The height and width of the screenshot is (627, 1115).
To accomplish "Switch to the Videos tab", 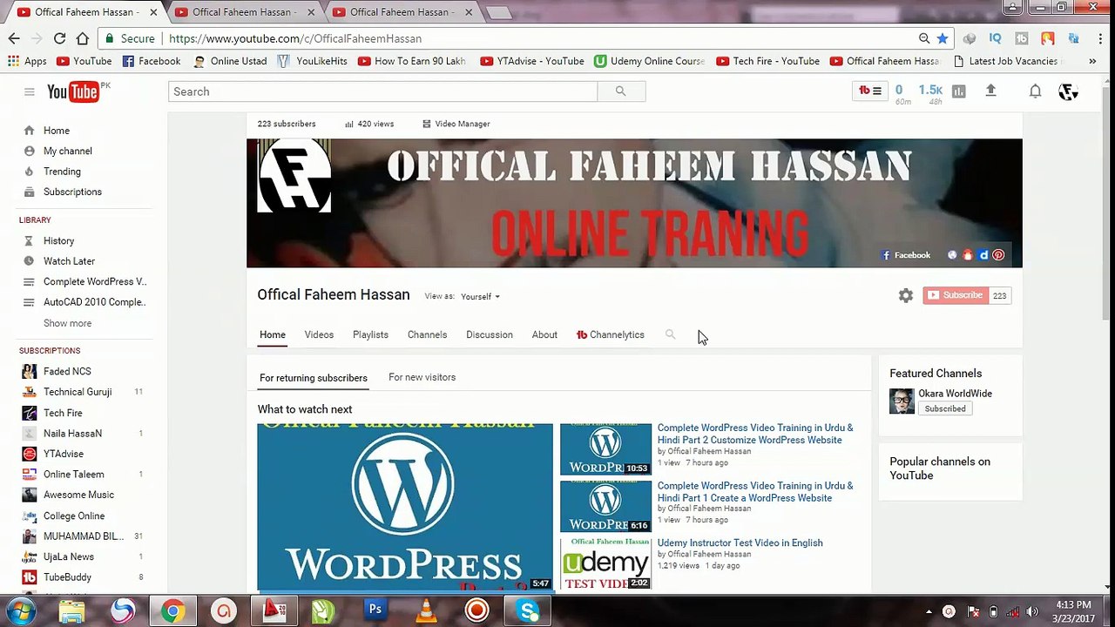I will click(x=319, y=334).
